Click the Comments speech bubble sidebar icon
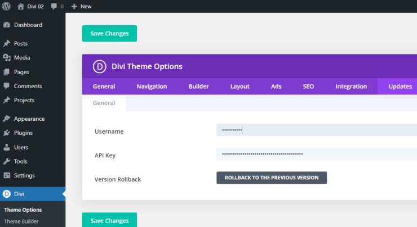The width and height of the screenshot is (417, 227). click(x=7, y=86)
